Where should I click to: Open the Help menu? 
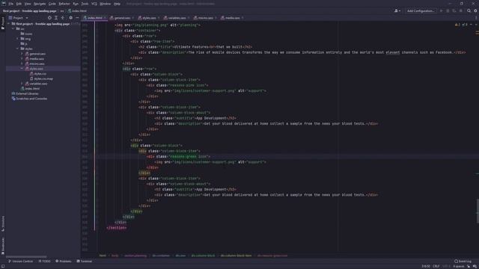pos(117,4)
